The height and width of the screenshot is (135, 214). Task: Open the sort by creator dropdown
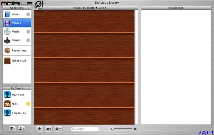point(92,8)
